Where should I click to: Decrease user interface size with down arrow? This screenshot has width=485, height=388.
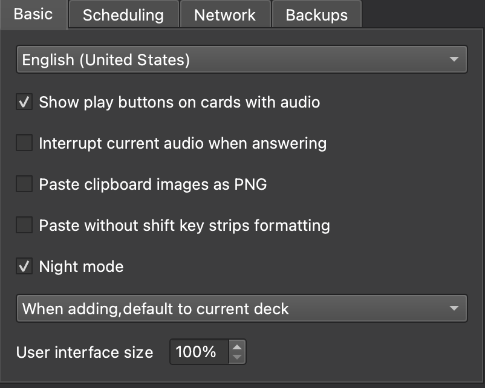click(x=237, y=357)
